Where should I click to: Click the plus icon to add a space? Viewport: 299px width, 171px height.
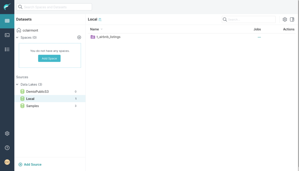(x=79, y=38)
